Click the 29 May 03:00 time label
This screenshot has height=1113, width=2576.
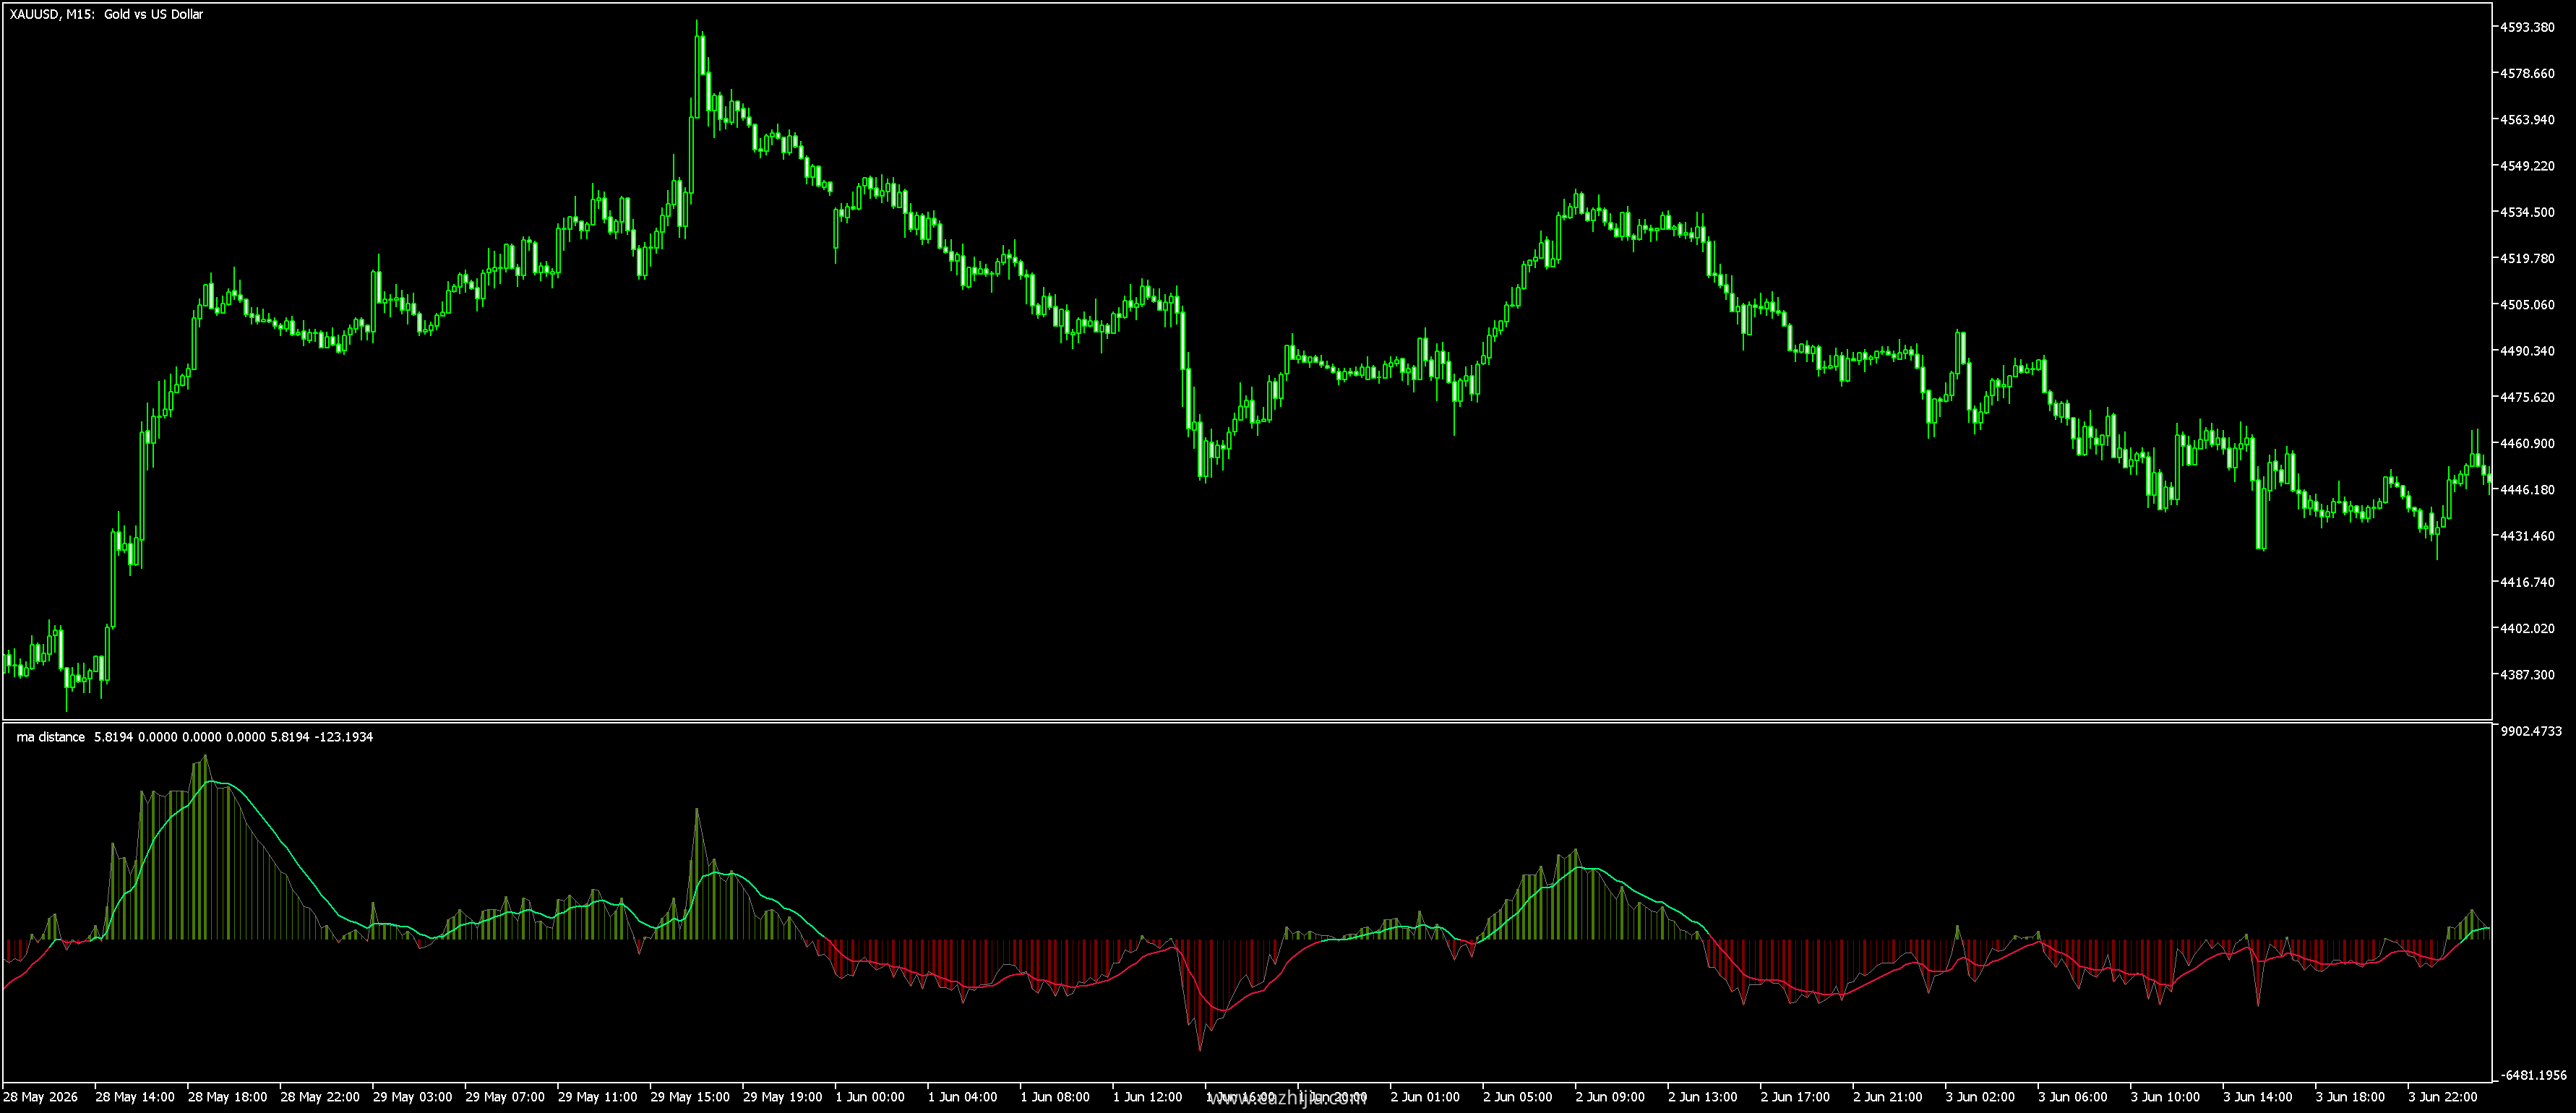412,1097
